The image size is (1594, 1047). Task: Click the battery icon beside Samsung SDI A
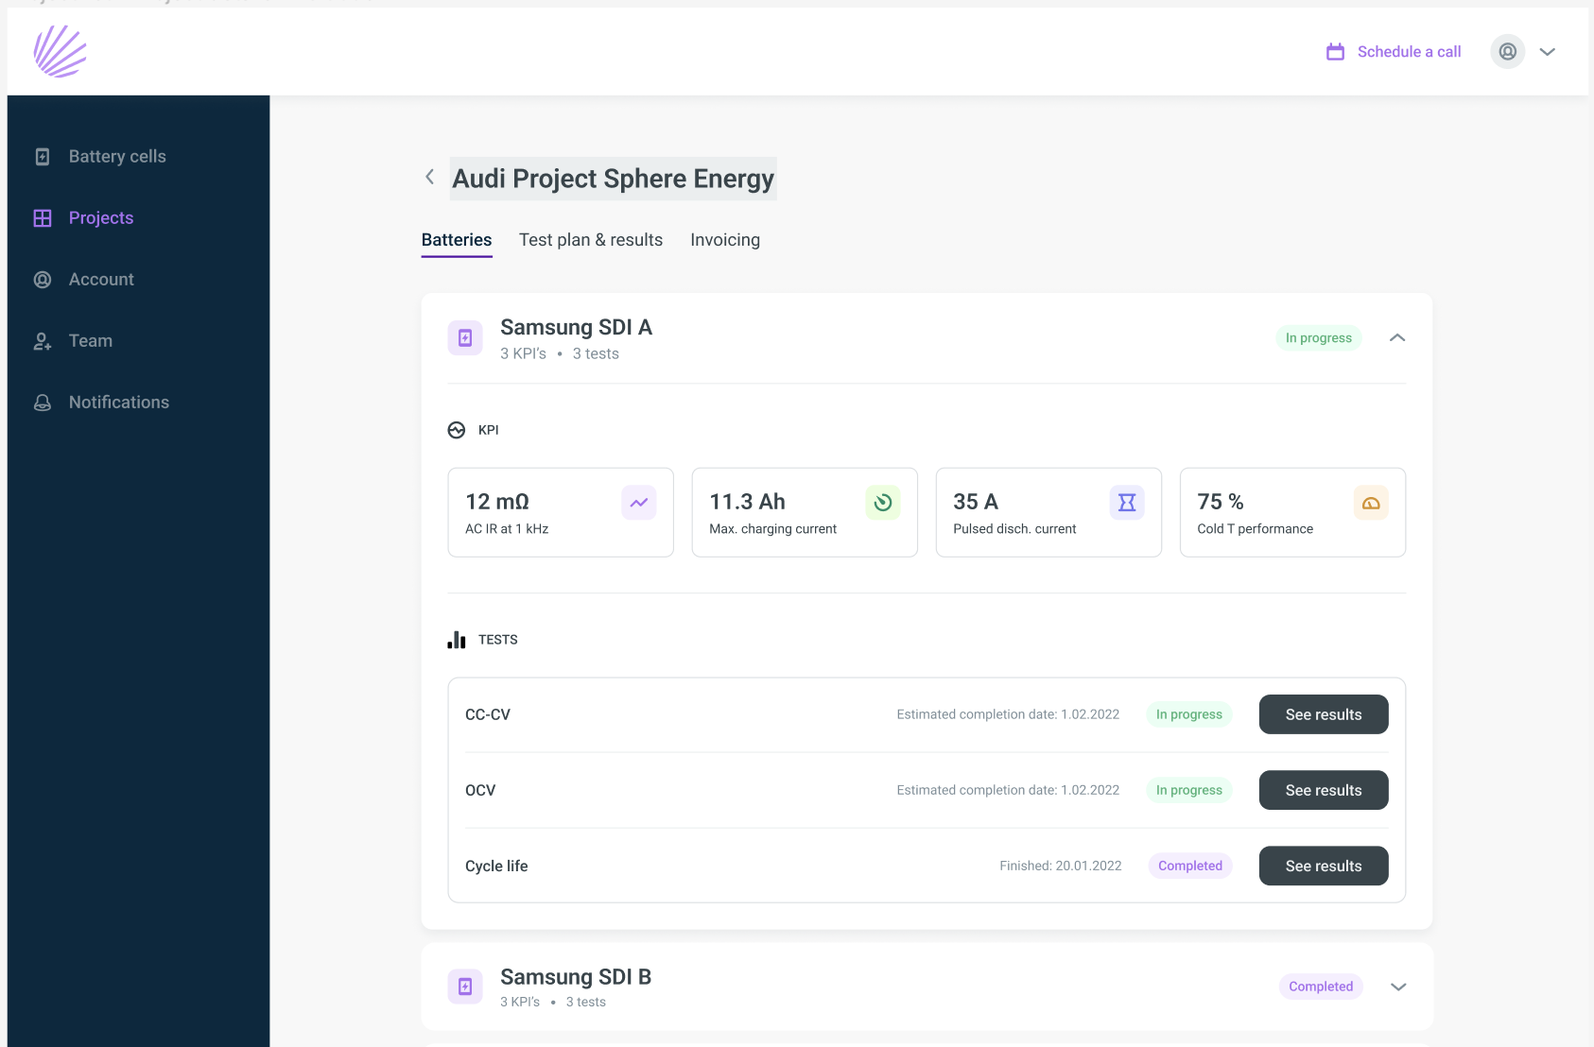pyautogui.click(x=465, y=337)
